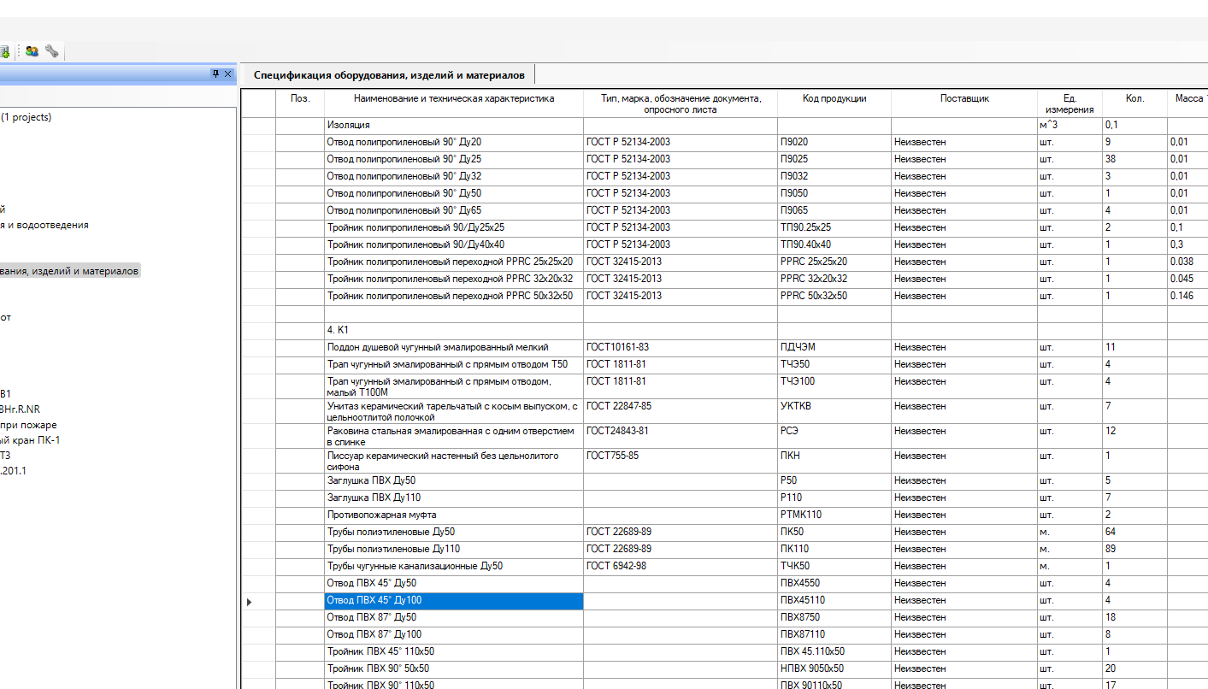The height and width of the screenshot is (689, 1208).
Task: Close the left project panel
Action: click(x=228, y=74)
